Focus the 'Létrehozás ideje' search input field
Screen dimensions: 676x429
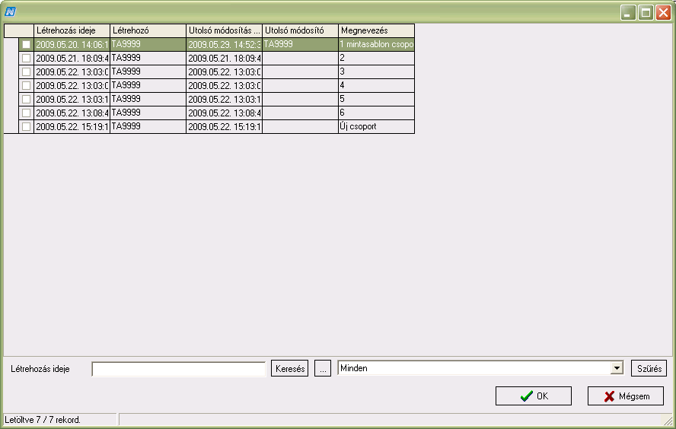point(179,369)
